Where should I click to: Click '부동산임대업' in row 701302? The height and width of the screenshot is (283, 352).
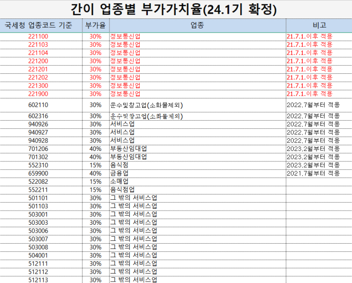[128, 157]
